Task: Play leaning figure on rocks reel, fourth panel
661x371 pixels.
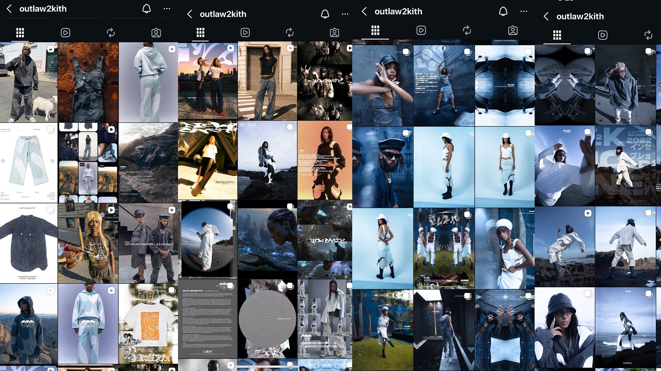Action: click(x=565, y=247)
